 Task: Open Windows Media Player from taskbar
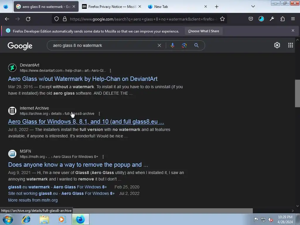point(62,219)
